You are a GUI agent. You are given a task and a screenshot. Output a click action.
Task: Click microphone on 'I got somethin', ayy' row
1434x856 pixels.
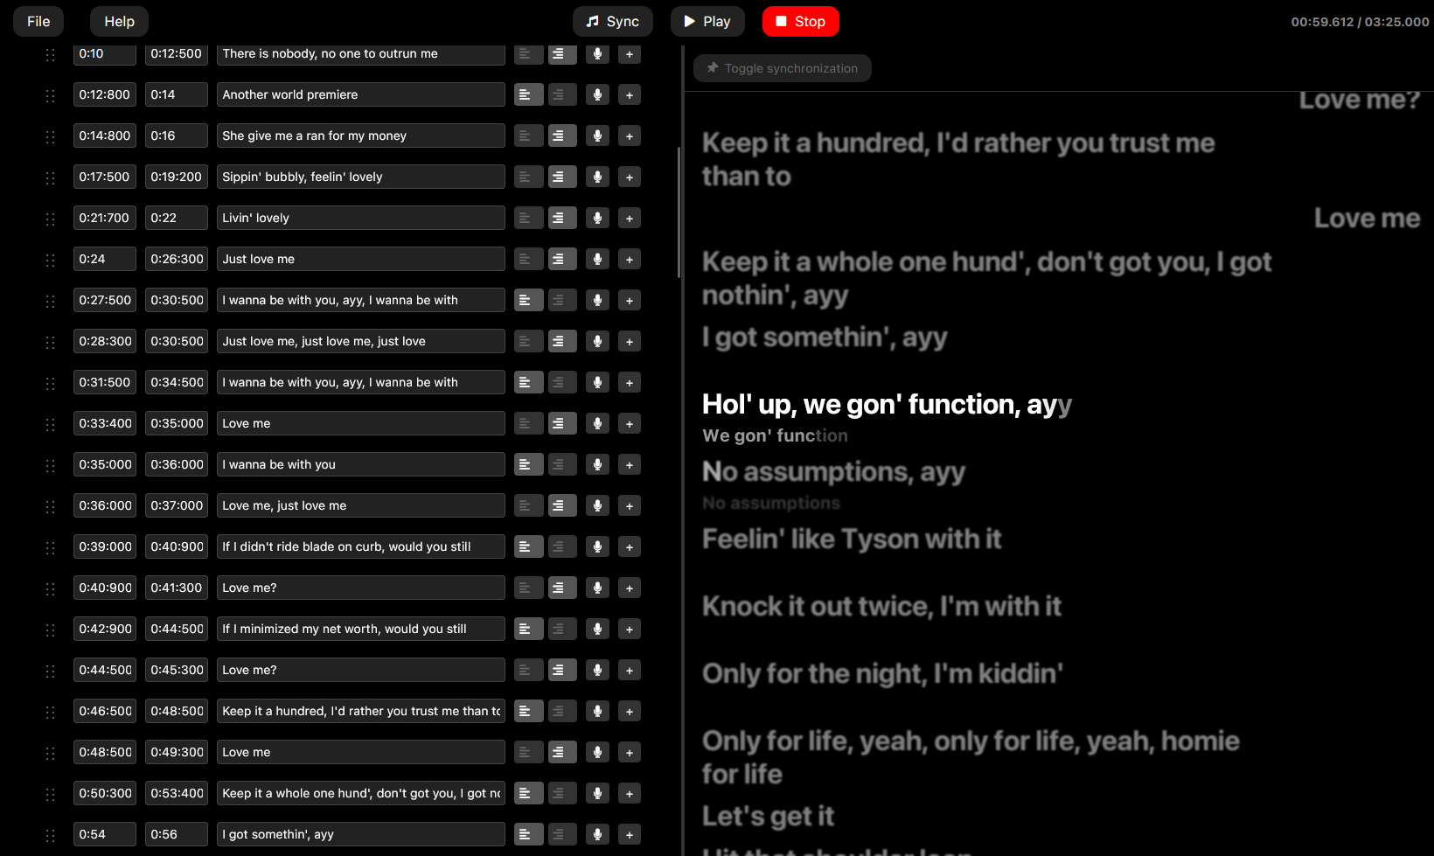[597, 834]
